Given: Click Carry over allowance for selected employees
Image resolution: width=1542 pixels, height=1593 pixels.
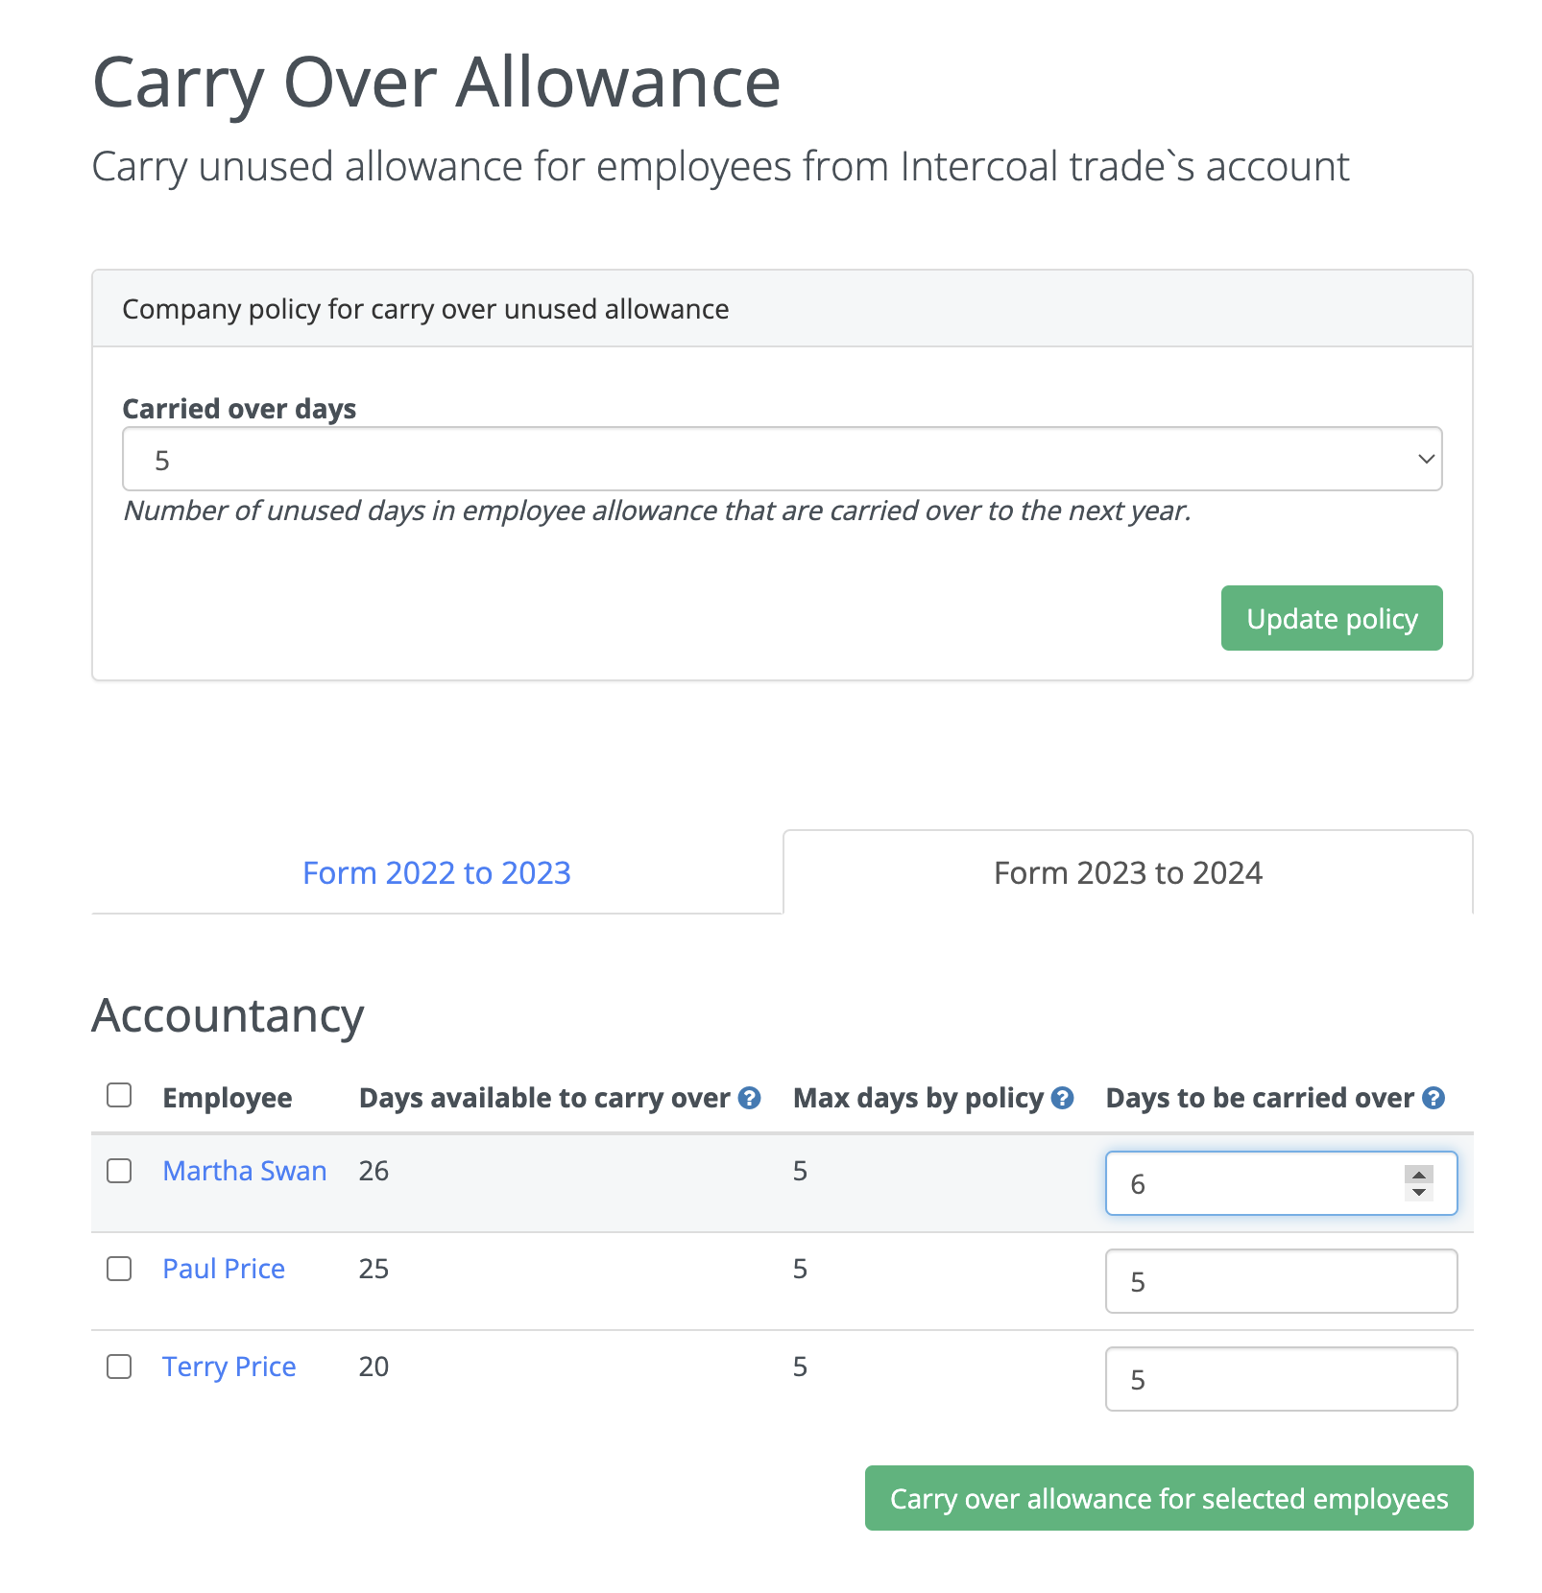Looking at the screenshot, I should pyautogui.click(x=1168, y=1498).
